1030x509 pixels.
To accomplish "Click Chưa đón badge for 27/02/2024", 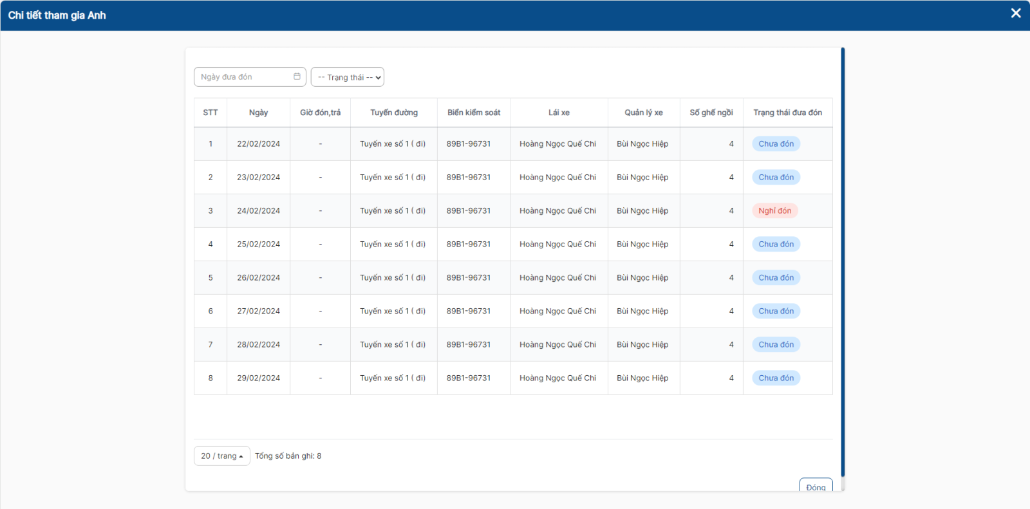I will [x=776, y=311].
